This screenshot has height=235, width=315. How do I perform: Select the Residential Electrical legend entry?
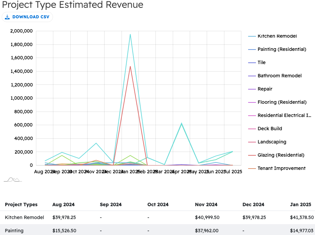(x=284, y=116)
